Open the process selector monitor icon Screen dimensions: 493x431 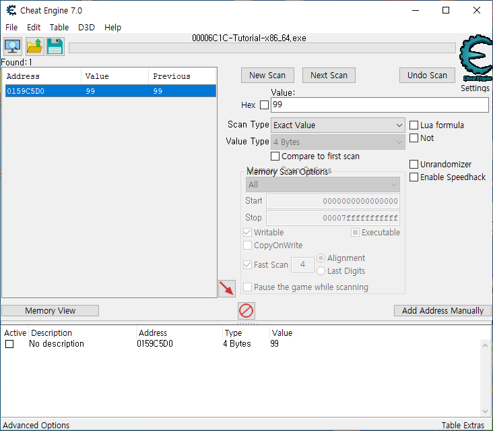point(13,47)
